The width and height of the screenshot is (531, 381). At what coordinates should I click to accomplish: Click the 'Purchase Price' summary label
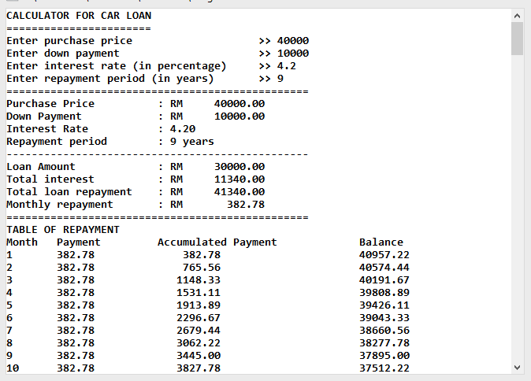(x=50, y=104)
